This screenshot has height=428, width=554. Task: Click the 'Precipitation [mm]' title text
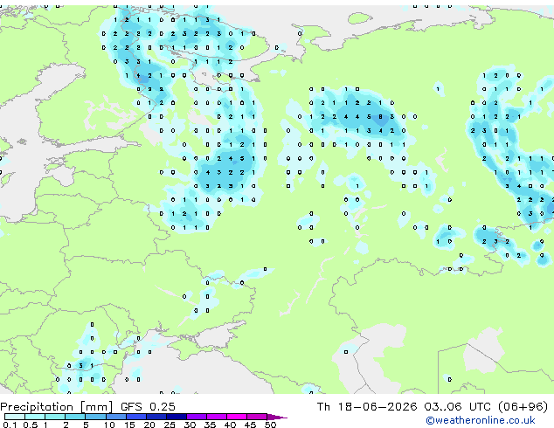tap(57, 407)
